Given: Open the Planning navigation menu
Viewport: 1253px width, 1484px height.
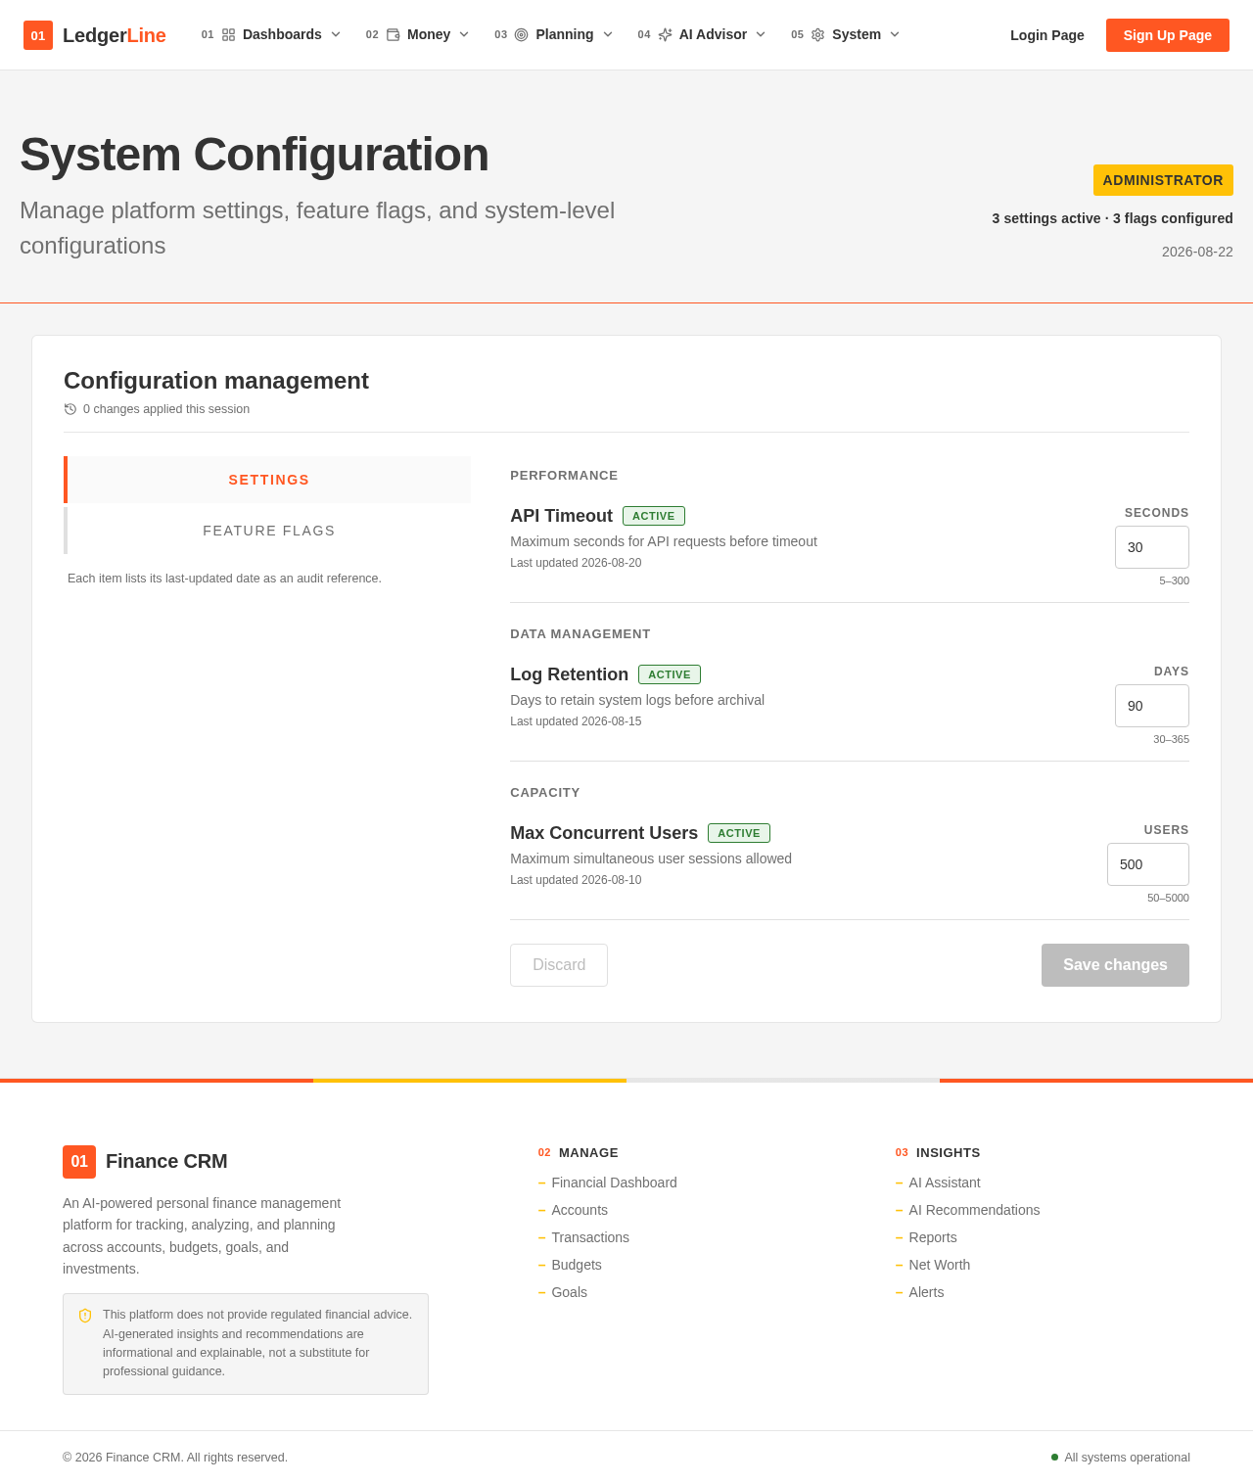Looking at the screenshot, I should [554, 34].
